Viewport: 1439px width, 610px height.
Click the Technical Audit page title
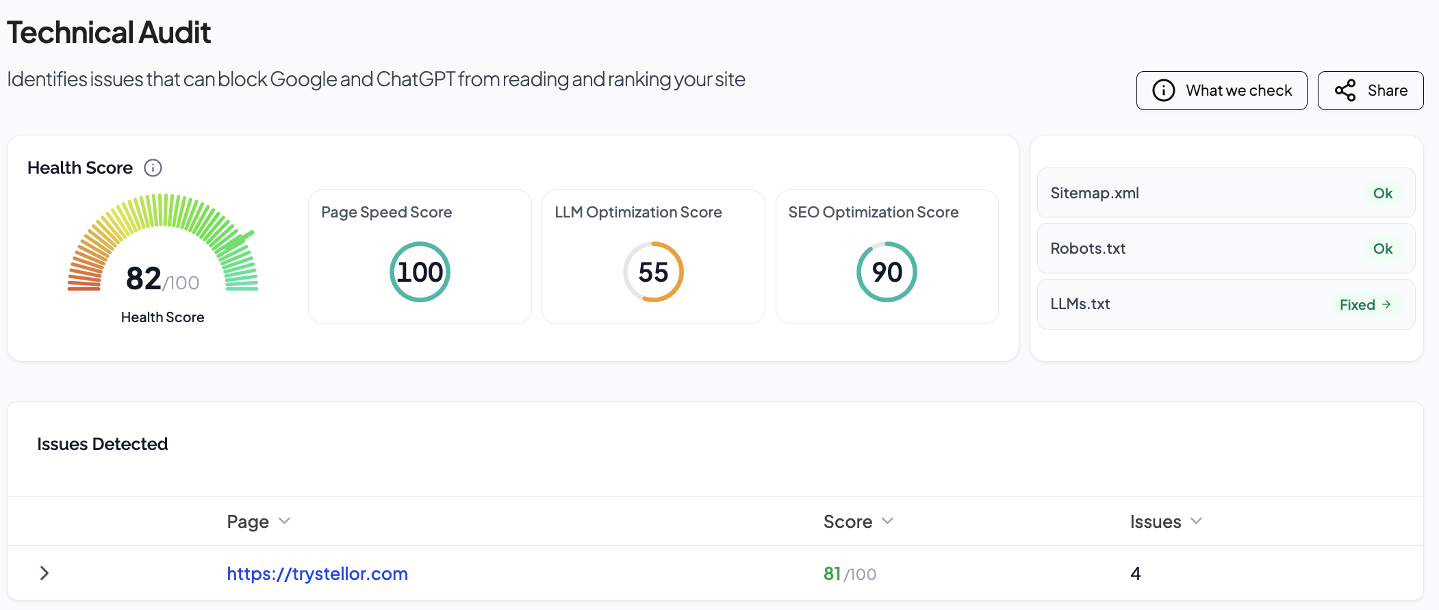[x=109, y=32]
